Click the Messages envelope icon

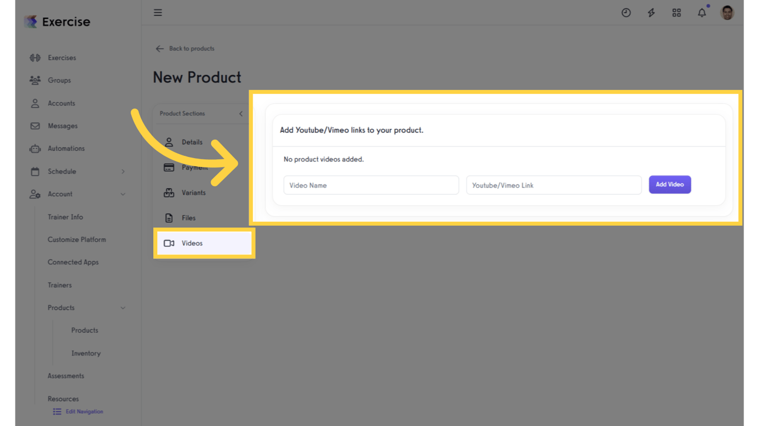pos(35,126)
